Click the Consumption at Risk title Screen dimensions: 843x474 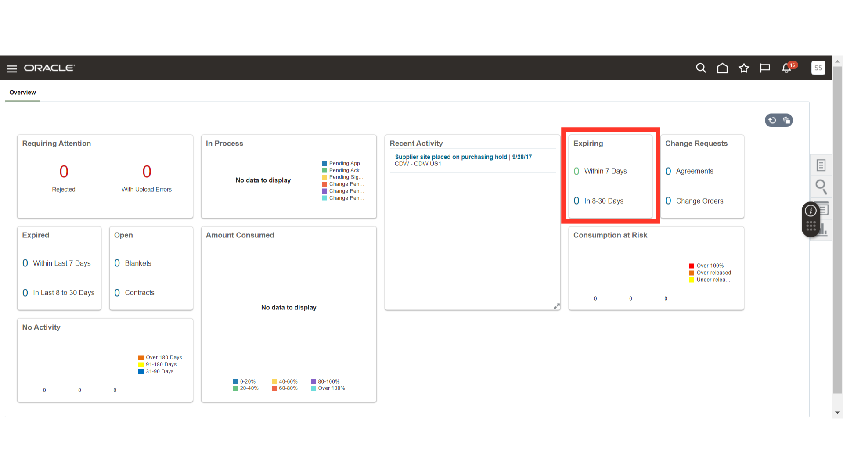(x=610, y=235)
